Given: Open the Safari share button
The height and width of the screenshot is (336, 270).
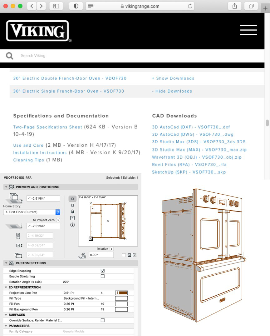Looking at the screenshot, I should tap(235, 6).
